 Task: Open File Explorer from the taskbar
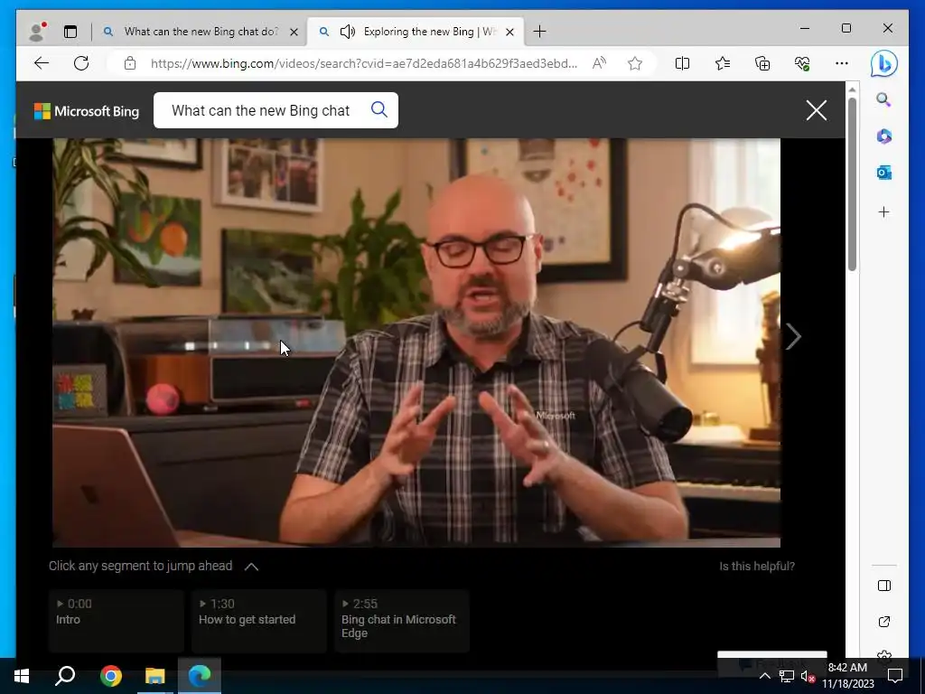coord(155,676)
